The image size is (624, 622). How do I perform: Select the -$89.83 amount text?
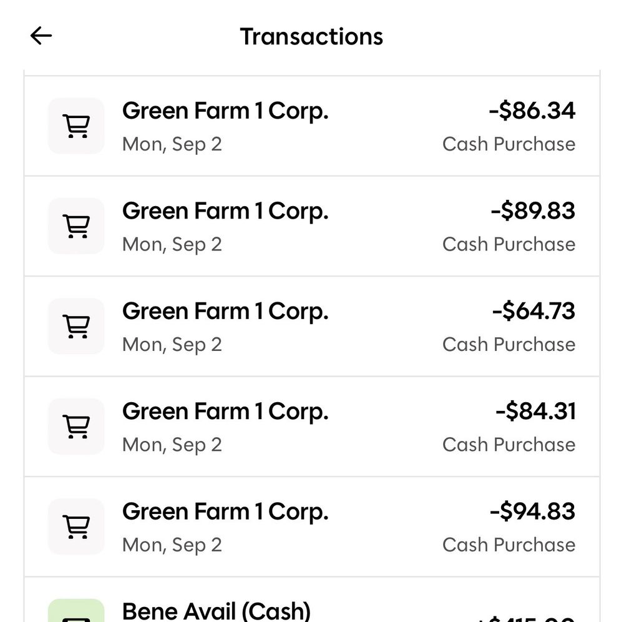point(533,210)
